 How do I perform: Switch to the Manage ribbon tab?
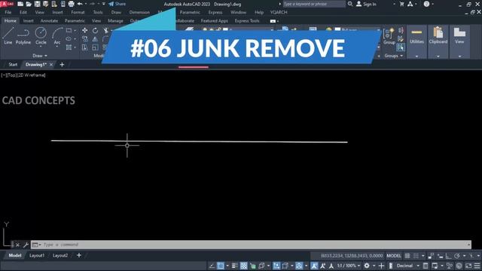pyautogui.click(x=115, y=20)
